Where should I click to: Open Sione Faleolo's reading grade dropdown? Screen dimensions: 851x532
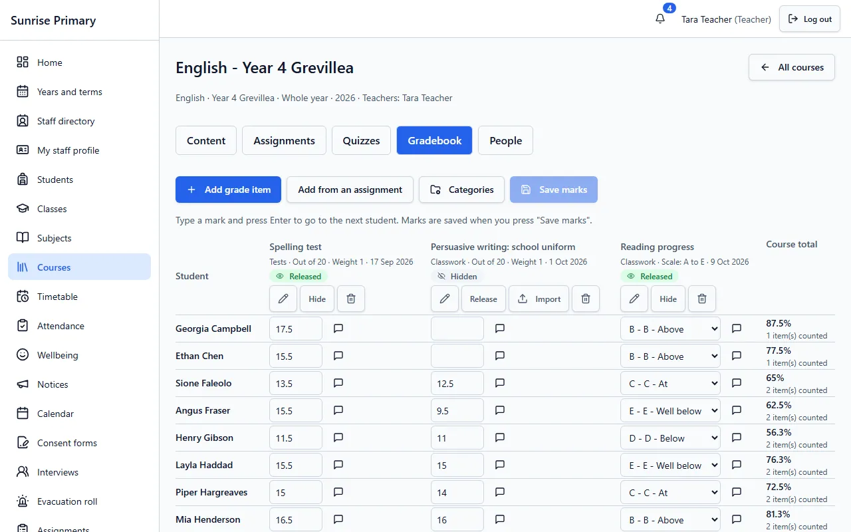[670, 383]
